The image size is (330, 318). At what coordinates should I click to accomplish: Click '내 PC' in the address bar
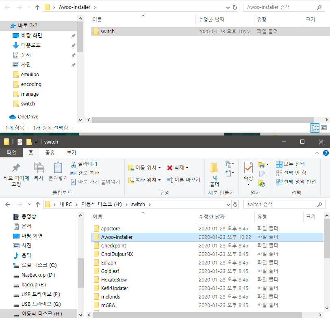66,204
